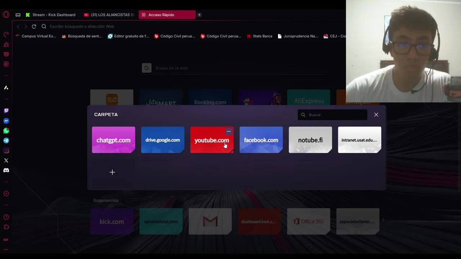461x259 pixels.
Task: Open sidebar setup three-dots at bottom
Action: [6, 249]
